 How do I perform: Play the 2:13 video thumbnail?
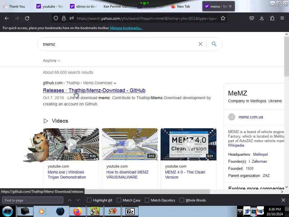(x=130, y=144)
